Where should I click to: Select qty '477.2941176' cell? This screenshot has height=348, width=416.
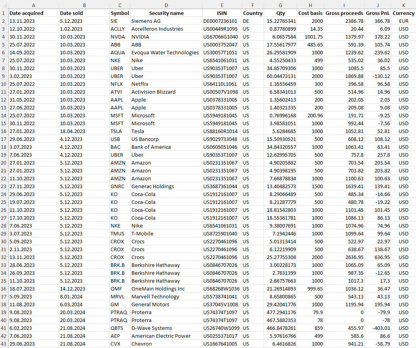281,313
